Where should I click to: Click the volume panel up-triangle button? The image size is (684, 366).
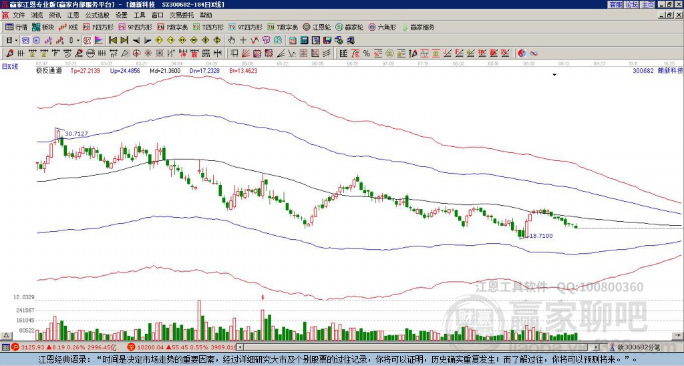[6, 335]
